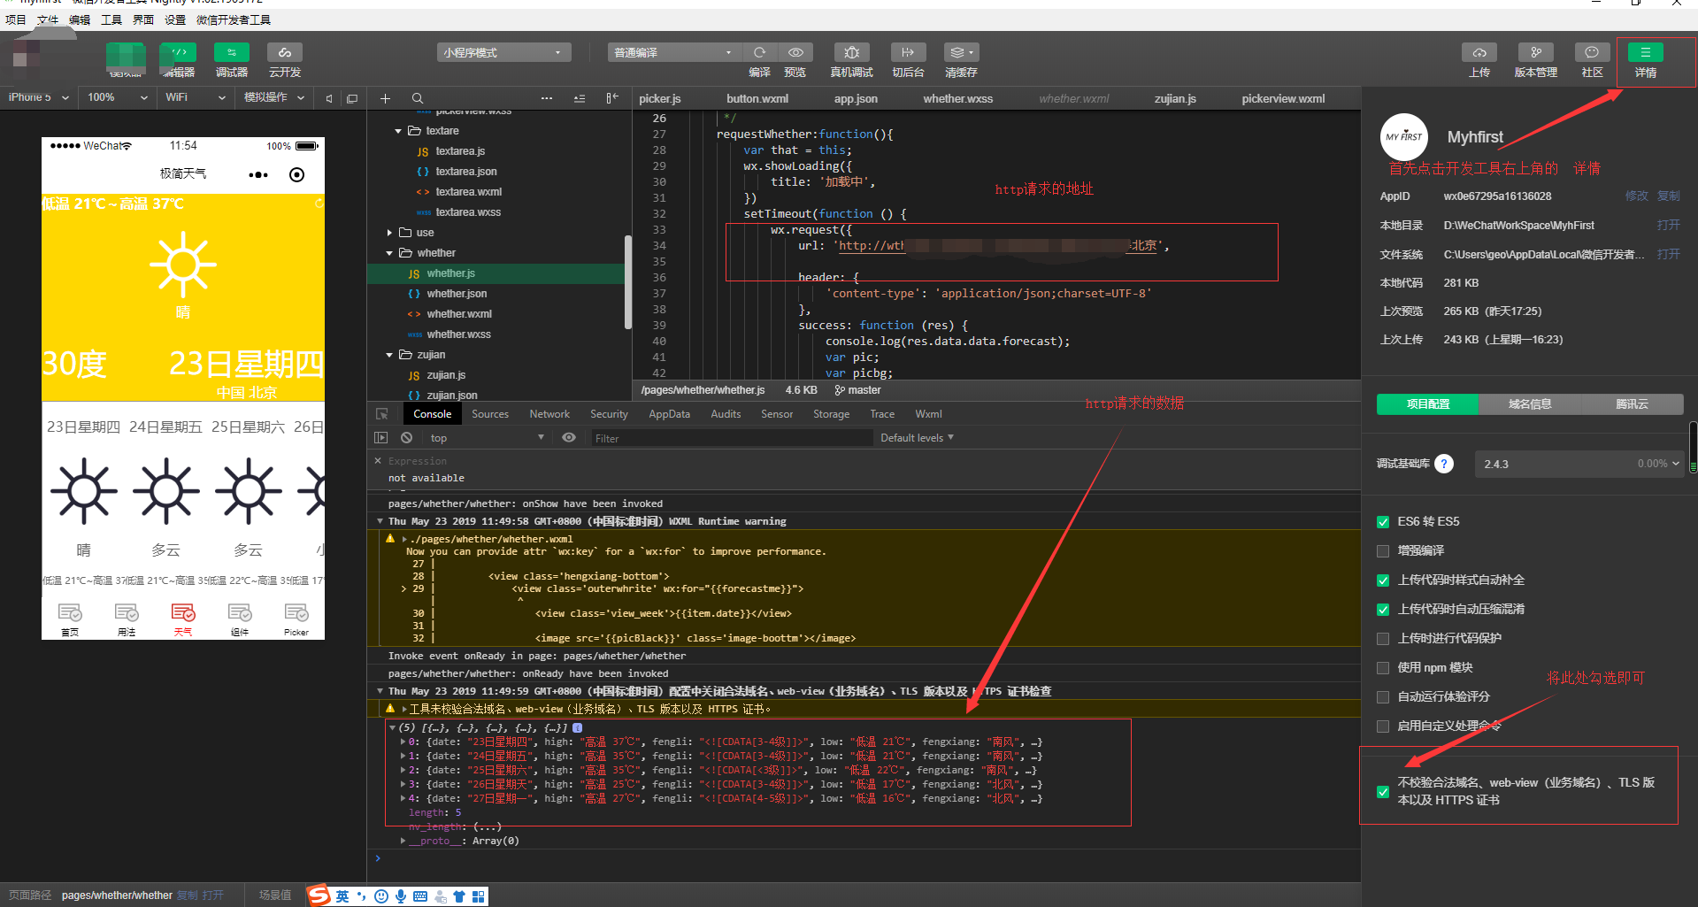
Task: Enable the 增强编译 checkbox
Action: (x=1383, y=551)
